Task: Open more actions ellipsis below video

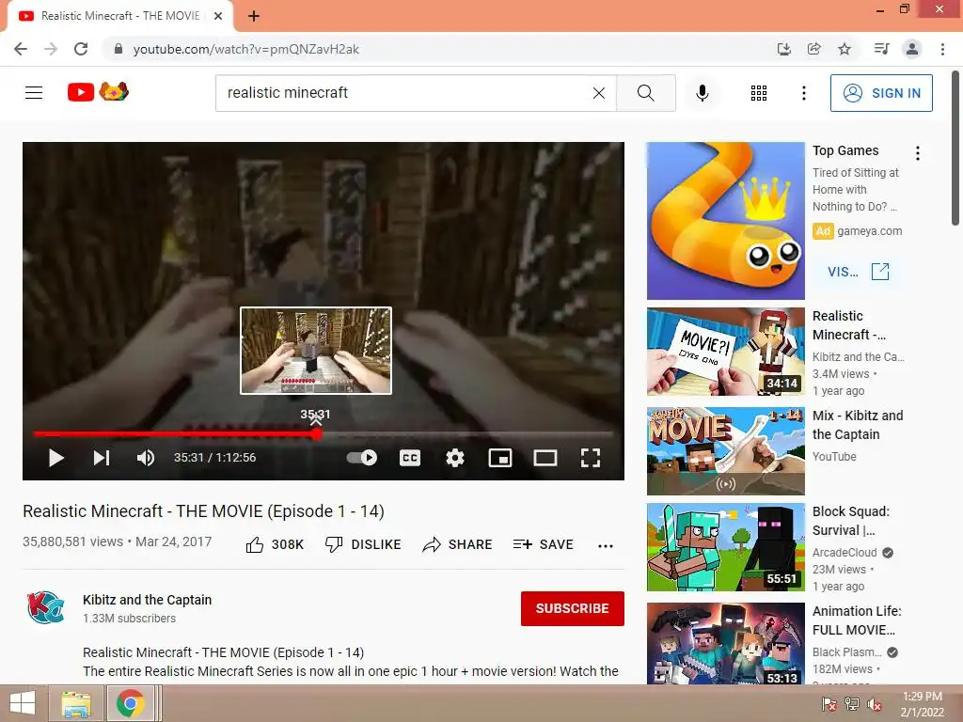Action: [x=606, y=546]
